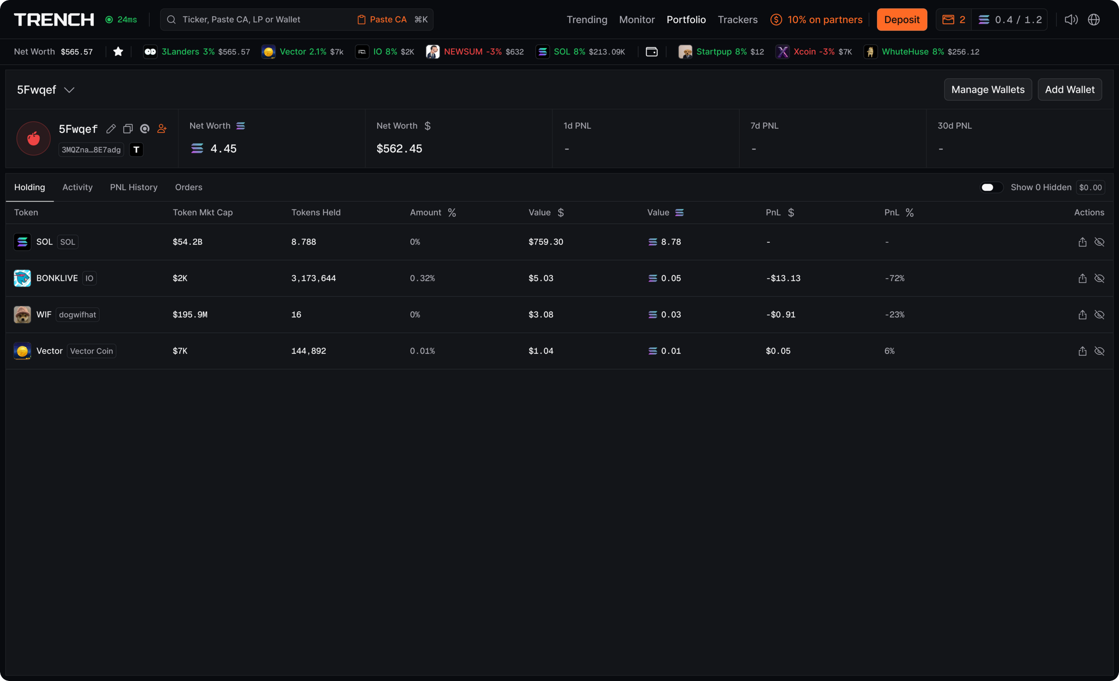
Task: Click the BONKLIVE token logo
Action: point(22,278)
